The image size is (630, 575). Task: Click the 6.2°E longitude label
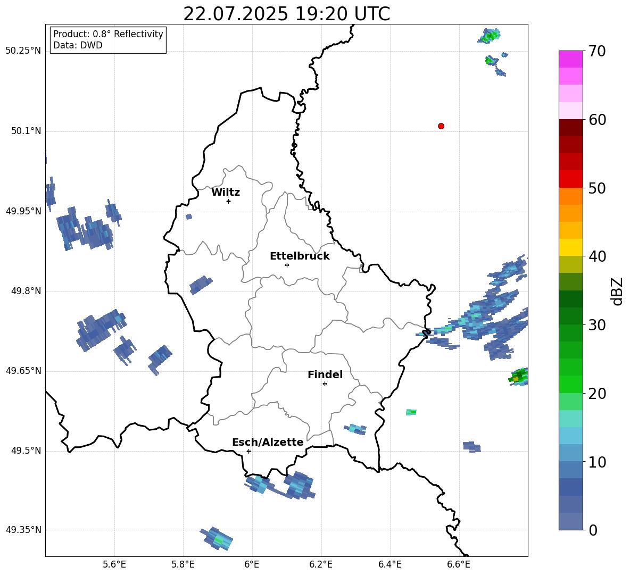click(x=321, y=564)
